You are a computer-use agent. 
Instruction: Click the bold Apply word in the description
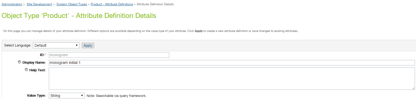pos(199,31)
